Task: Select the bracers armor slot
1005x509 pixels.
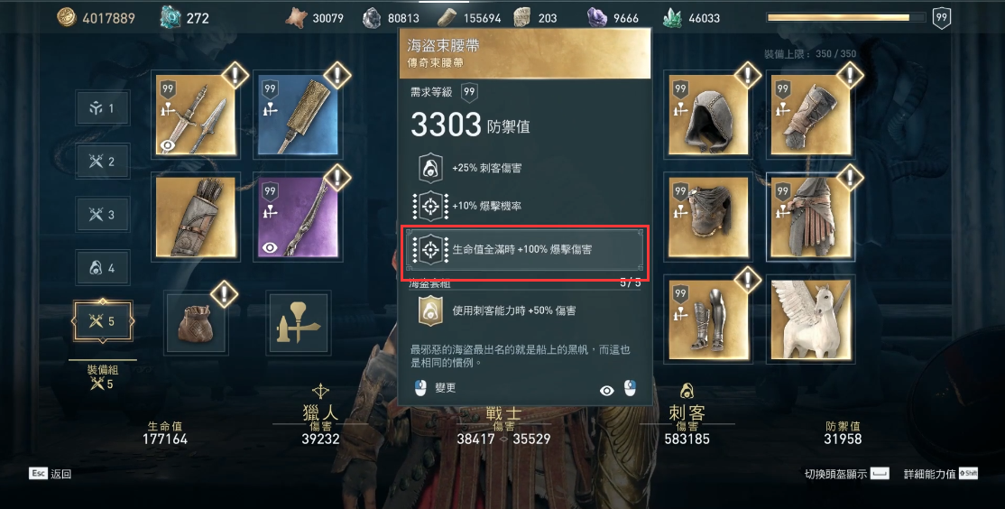Action: [x=811, y=115]
